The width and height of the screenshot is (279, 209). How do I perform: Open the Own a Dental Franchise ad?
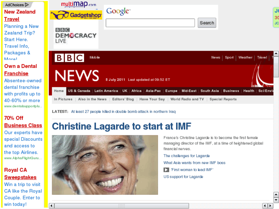click(x=20, y=70)
